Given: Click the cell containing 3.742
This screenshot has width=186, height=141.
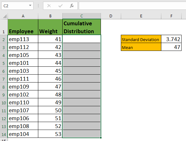Looking at the screenshot, I should pyautogui.click(x=171, y=39).
